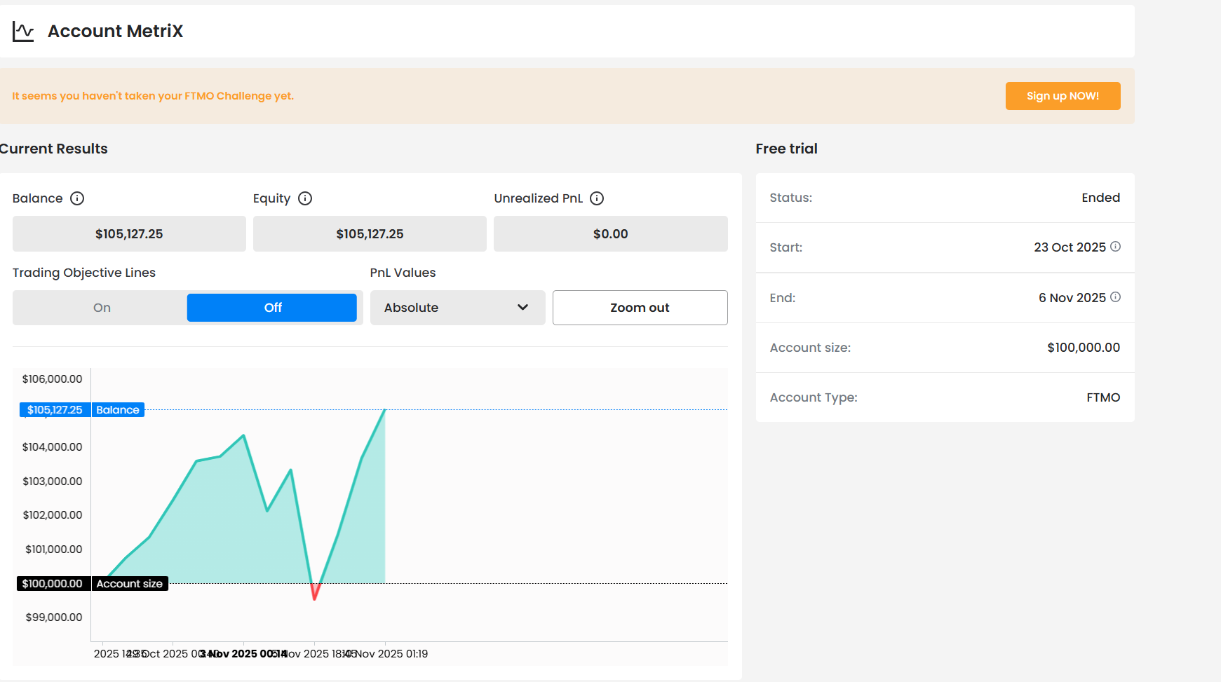This screenshot has height=682, width=1221.
Task: Click the Equity value $105,127.25 box
Action: pyautogui.click(x=370, y=234)
